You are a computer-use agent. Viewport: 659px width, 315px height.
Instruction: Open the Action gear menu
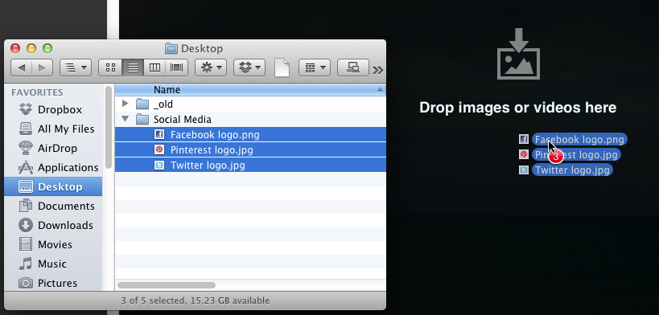tap(211, 67)
